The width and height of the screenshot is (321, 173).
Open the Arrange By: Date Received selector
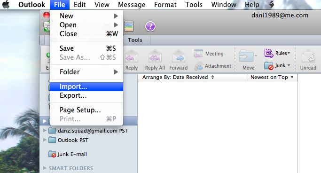pos(178,77)
